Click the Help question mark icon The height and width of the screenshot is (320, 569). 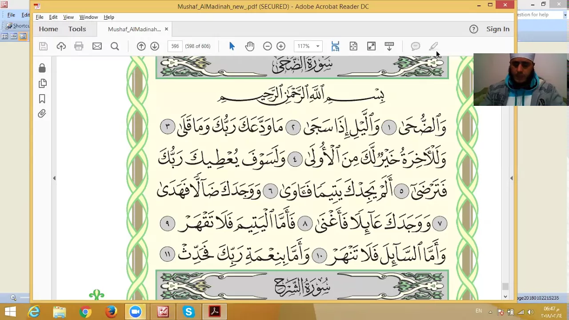(x=473, y=29)
